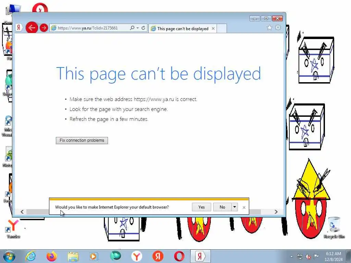This screenshot has height=263, width=351.
Task: Launch Yandex Browser Y icon from the taskbar
Action: pos(136,256)
